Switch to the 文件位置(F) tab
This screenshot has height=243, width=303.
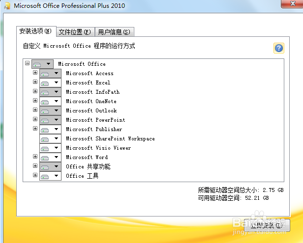(75, 32)
